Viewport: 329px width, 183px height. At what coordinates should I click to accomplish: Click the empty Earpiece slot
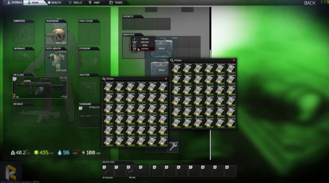(24, 34)
